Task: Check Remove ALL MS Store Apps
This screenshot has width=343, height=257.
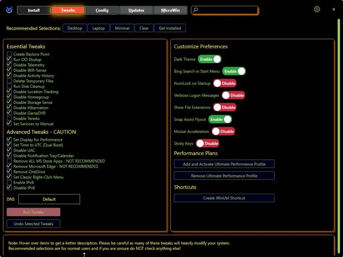Action: pyautogui.click(x=9, y=161)
